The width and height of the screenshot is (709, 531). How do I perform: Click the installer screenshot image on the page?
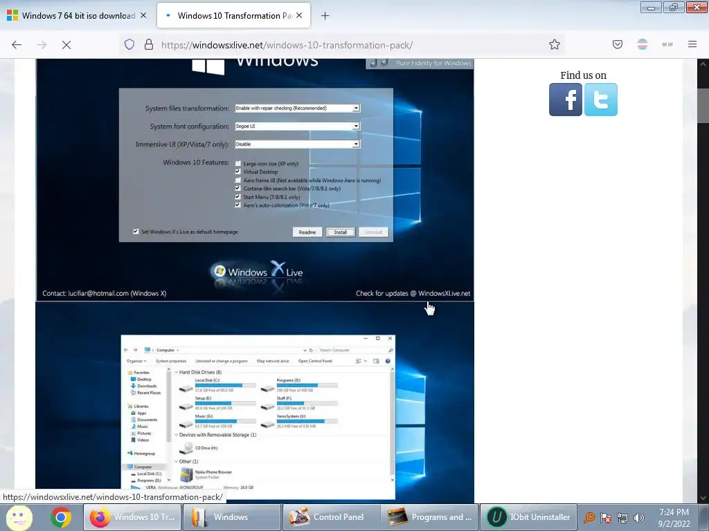pos(255,180)
